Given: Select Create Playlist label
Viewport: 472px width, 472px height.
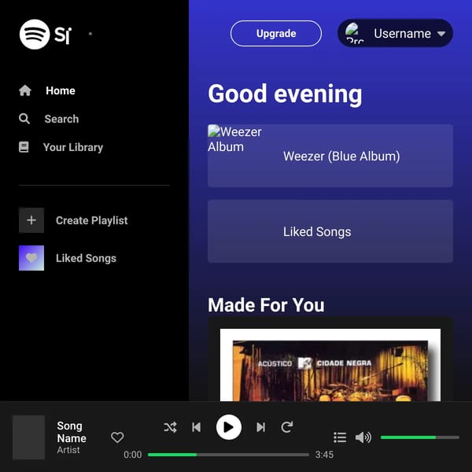Looking at the screenshot, I should click(x=92, y=220).
